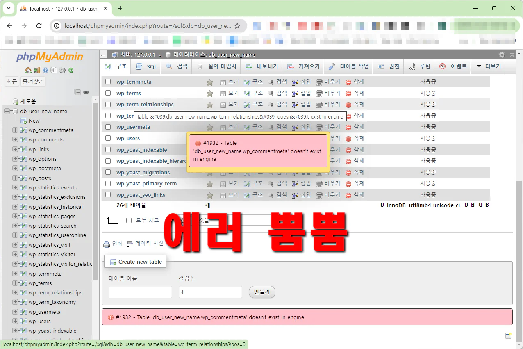The height and width of the screenshot is (349, 523).
Task: Mark wp_terms as favorite star
Action: pyautogui.click(x=209, y=94)
